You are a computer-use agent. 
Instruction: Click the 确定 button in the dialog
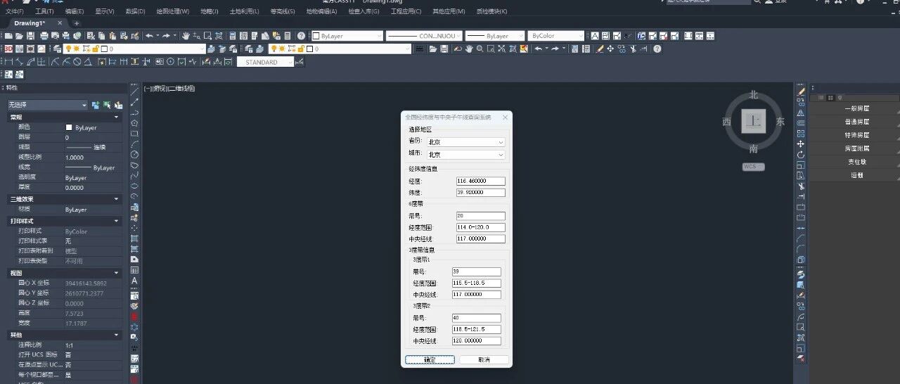click(x=430, y=359)
